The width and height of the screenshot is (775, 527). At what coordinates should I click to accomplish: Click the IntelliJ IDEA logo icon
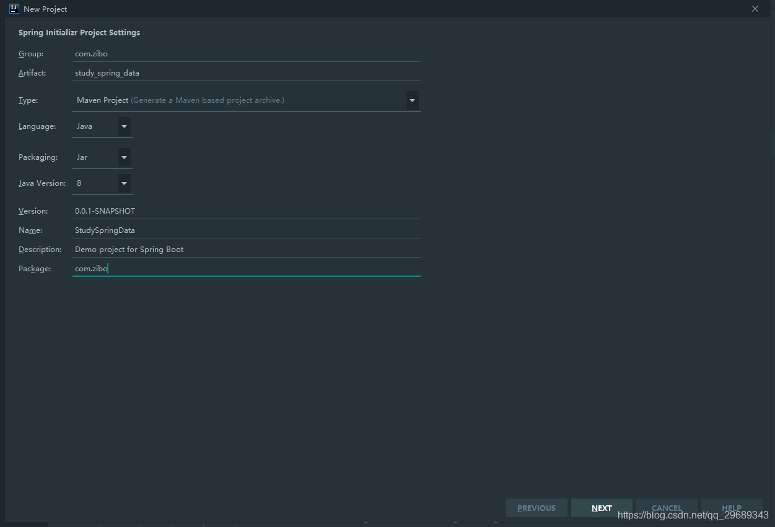click(x=14, y=9)
